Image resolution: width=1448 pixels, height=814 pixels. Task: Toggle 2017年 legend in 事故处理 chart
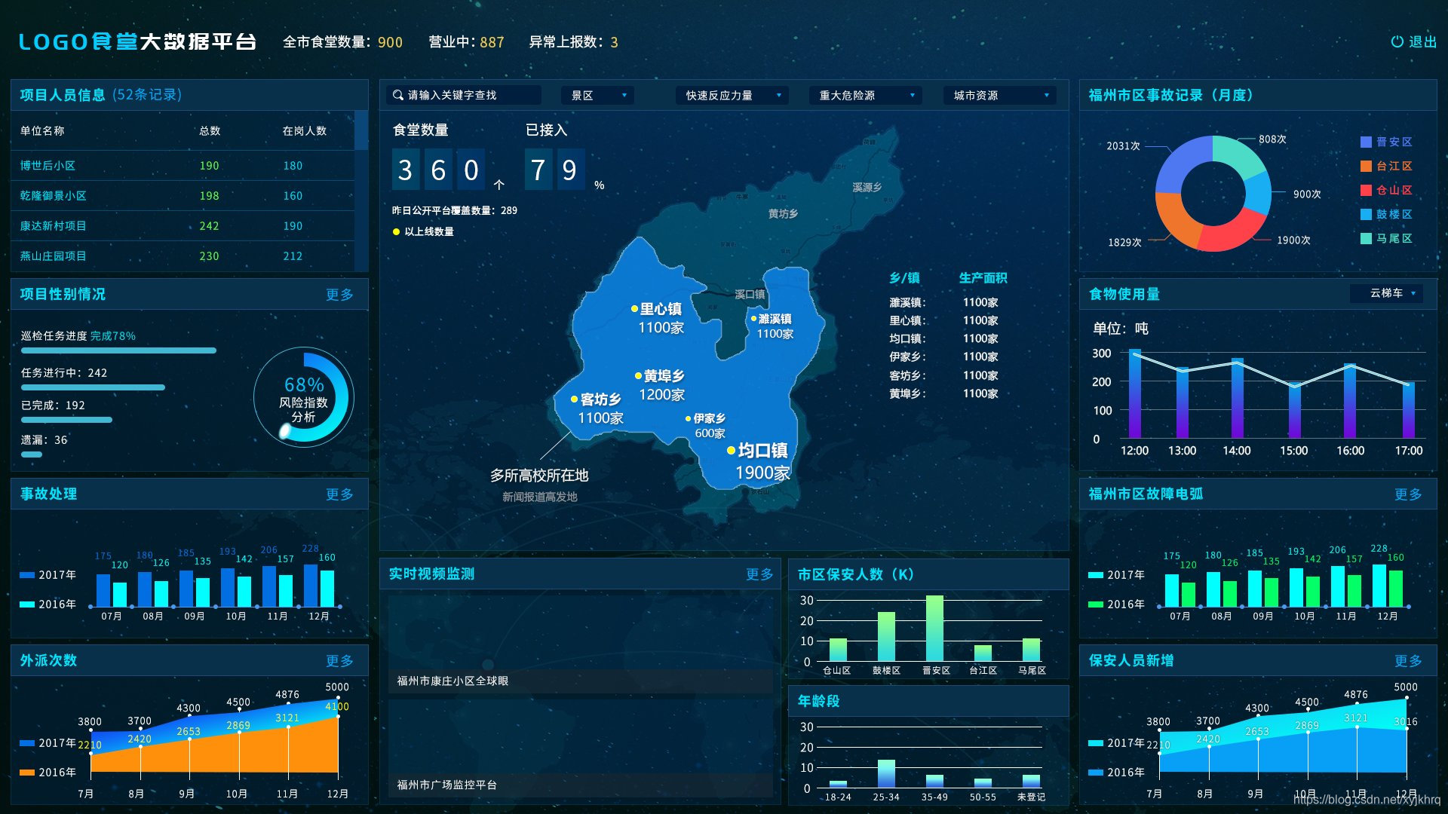48,574
